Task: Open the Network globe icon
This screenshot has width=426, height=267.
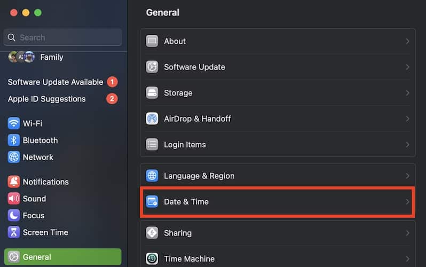Action: click(x=14, y=158)
